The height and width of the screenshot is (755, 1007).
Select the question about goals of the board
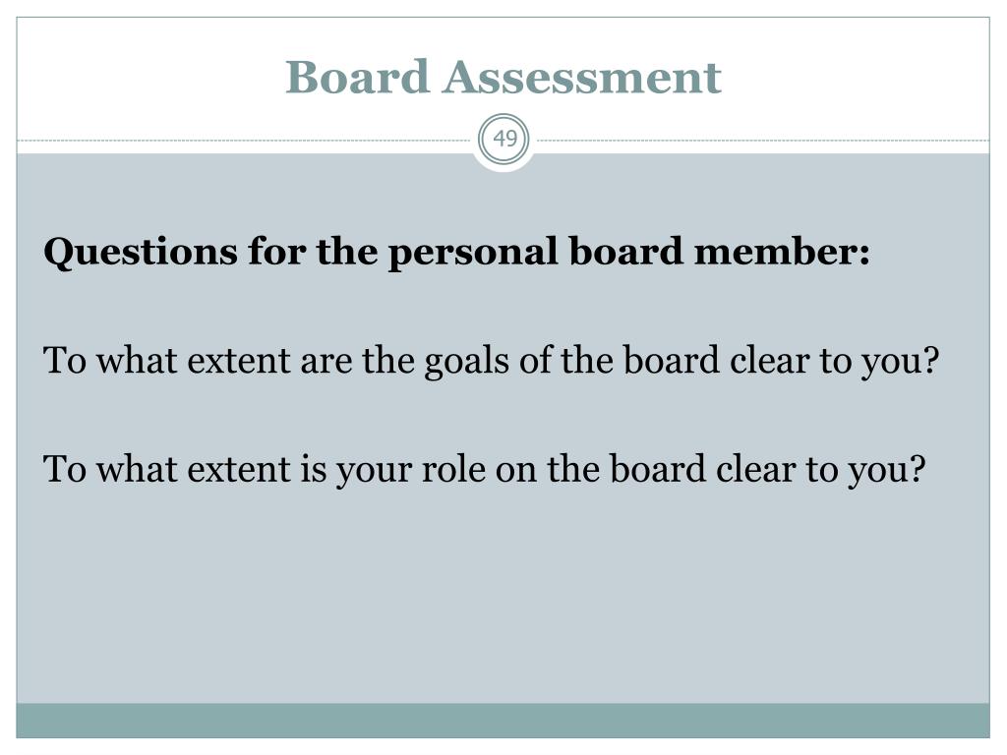coord(492,361)
